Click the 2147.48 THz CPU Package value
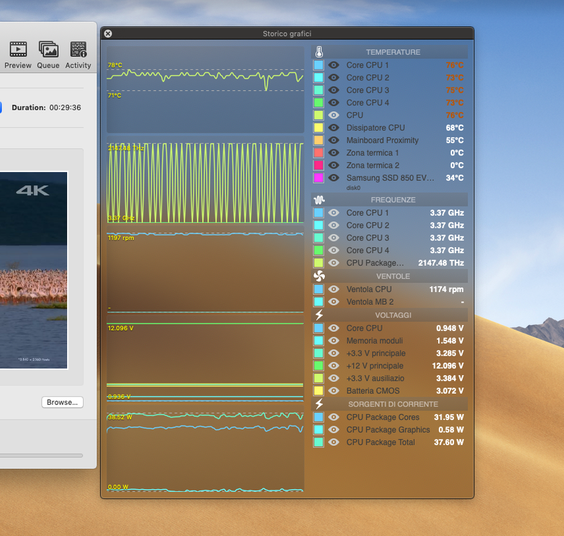564x536 pixels. coord(441,263)
